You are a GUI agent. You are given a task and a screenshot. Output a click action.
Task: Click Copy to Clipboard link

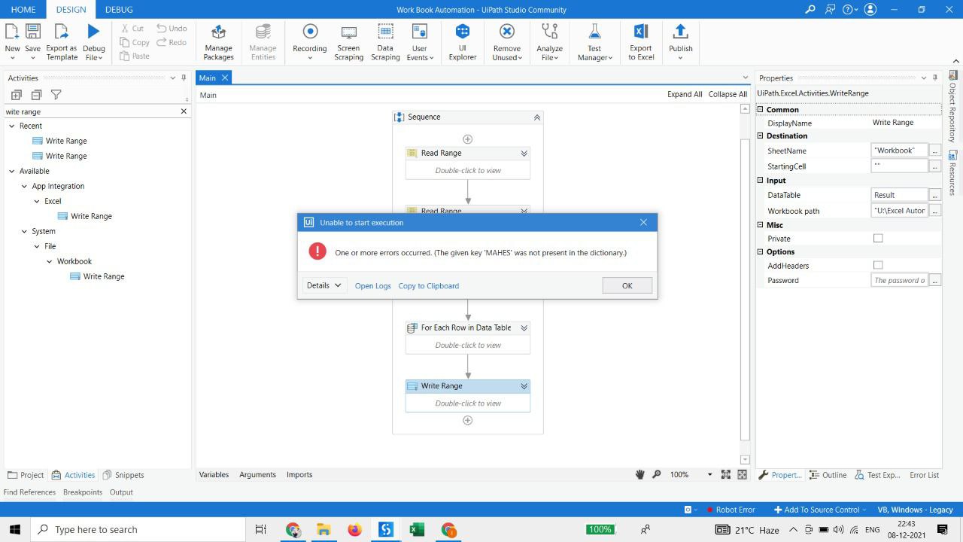click(429, 286)
